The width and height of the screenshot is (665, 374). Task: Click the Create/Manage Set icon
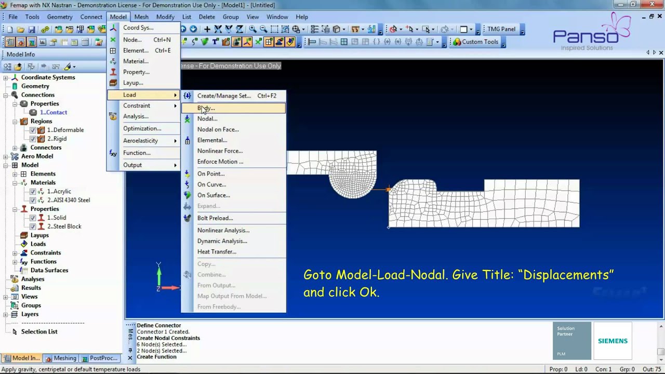(x=188, y=96)
